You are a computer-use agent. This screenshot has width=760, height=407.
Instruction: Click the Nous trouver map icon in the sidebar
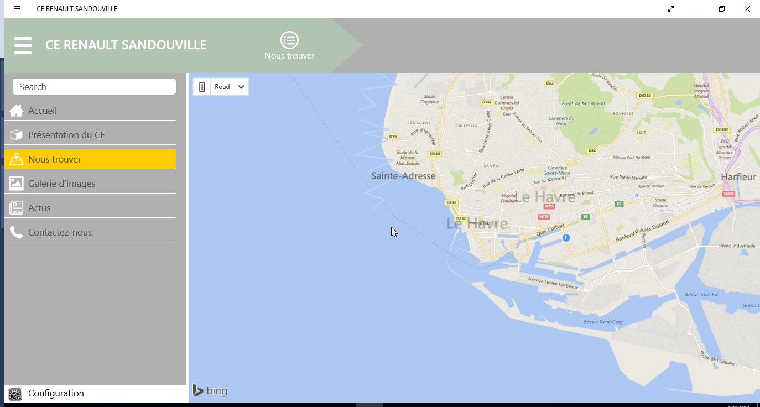click(16, 159)
